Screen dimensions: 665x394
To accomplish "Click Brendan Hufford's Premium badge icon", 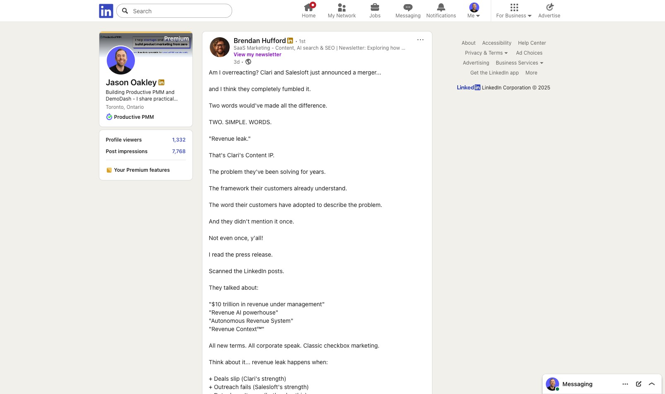I will click(x=290, y=41).
